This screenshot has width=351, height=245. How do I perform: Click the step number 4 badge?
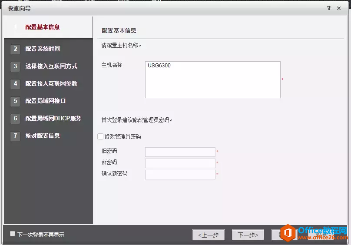[x=15, y=84]
